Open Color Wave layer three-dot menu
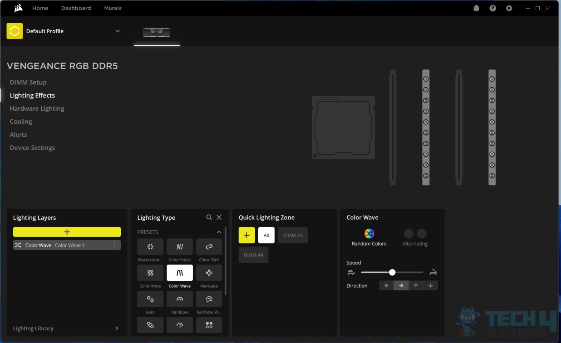The image size is (561, 343). (115, 245)
